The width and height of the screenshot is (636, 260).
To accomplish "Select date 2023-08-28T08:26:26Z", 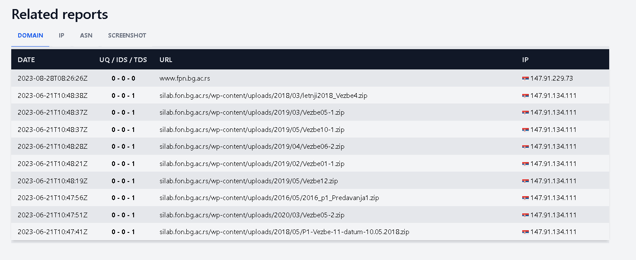I will point(53,78).
